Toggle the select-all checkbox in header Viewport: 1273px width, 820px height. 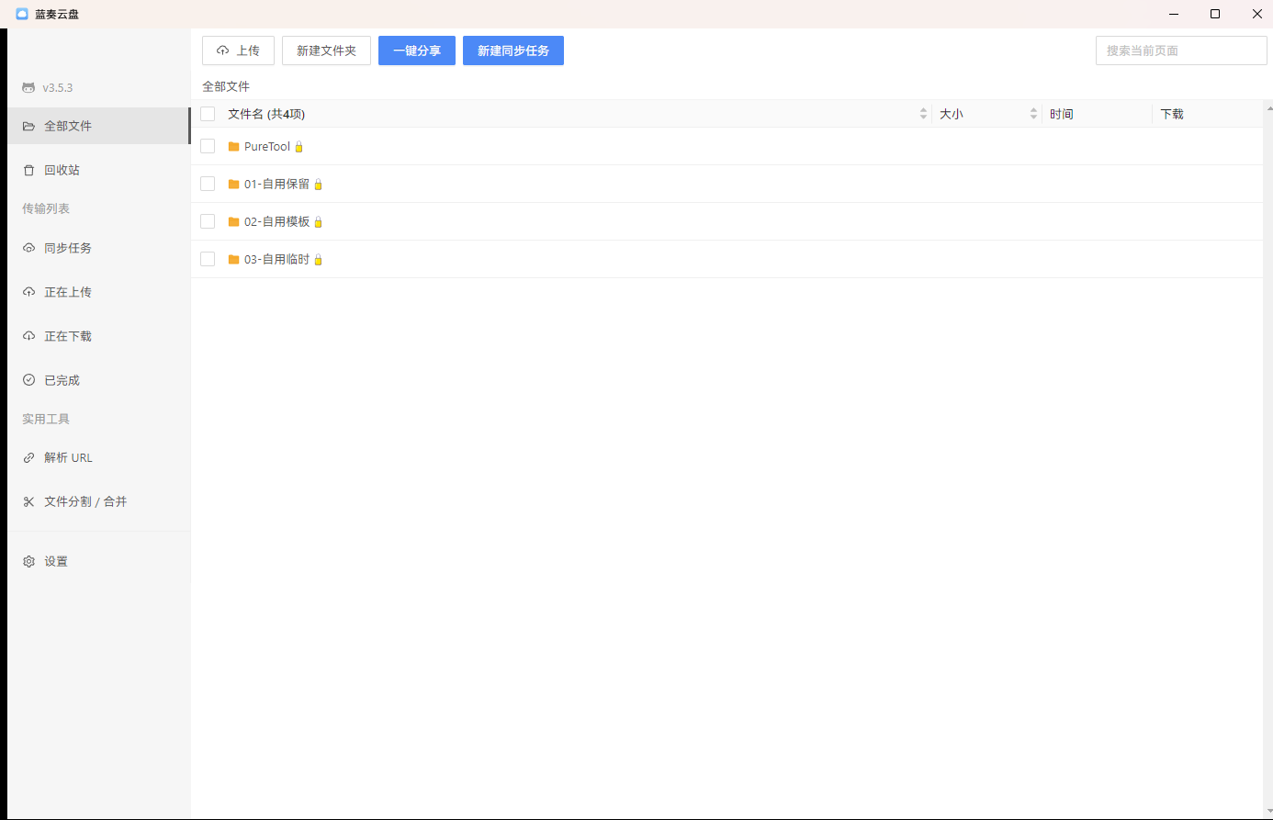point(208,114)
